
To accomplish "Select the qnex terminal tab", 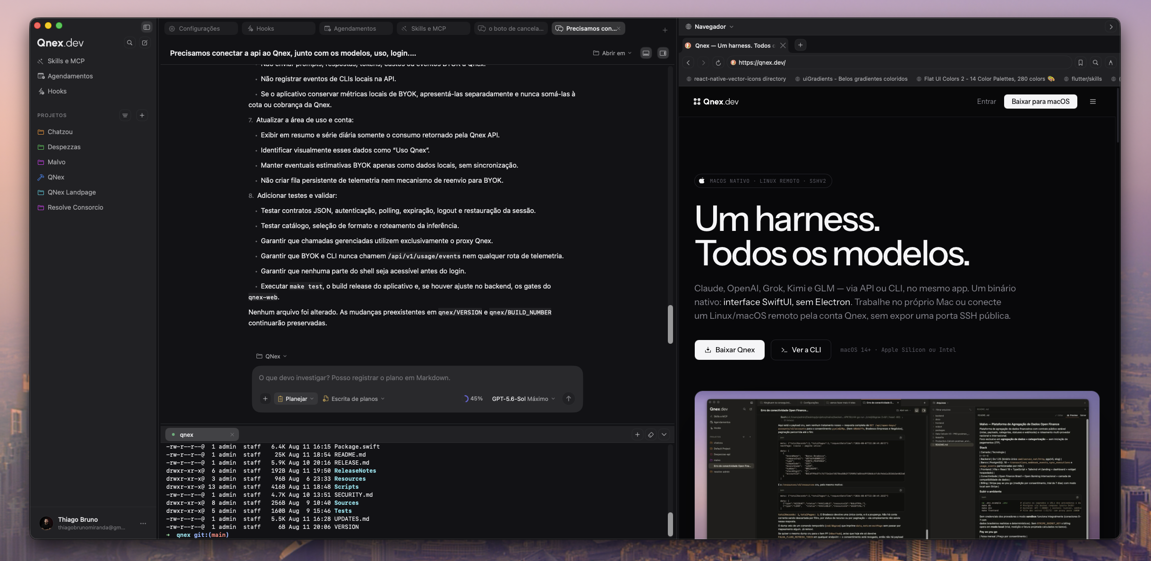I will point(202,434).
